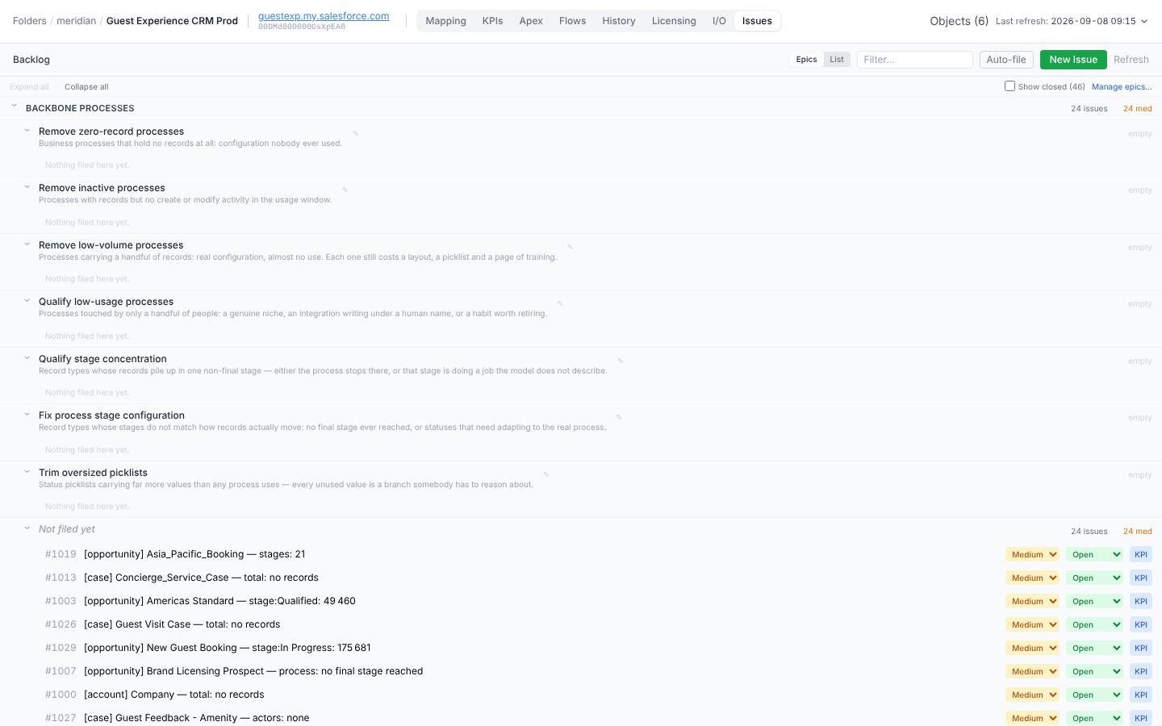1162x726 pixels.
Task: Click the pencil icon for "Qualify low-usage processes"
Action: tap(560, 303)
